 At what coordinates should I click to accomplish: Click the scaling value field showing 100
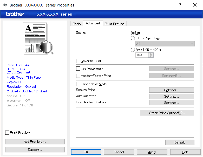click(142, 55)
